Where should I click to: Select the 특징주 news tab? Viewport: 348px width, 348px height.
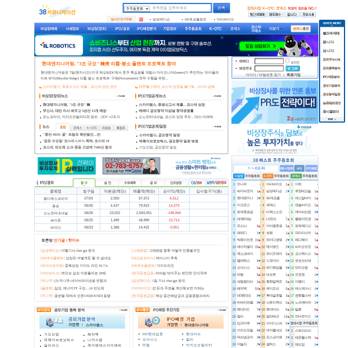pyautogui.click(x=121, y=128)
